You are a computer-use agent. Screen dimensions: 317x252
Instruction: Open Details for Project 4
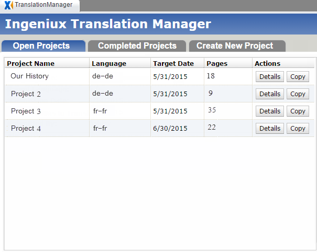point(270,128)
